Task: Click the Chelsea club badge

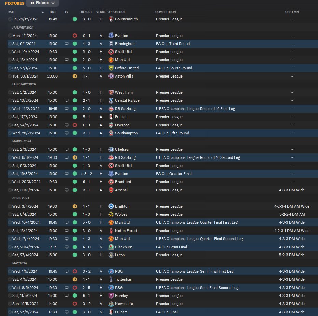Action: point(111,149)
